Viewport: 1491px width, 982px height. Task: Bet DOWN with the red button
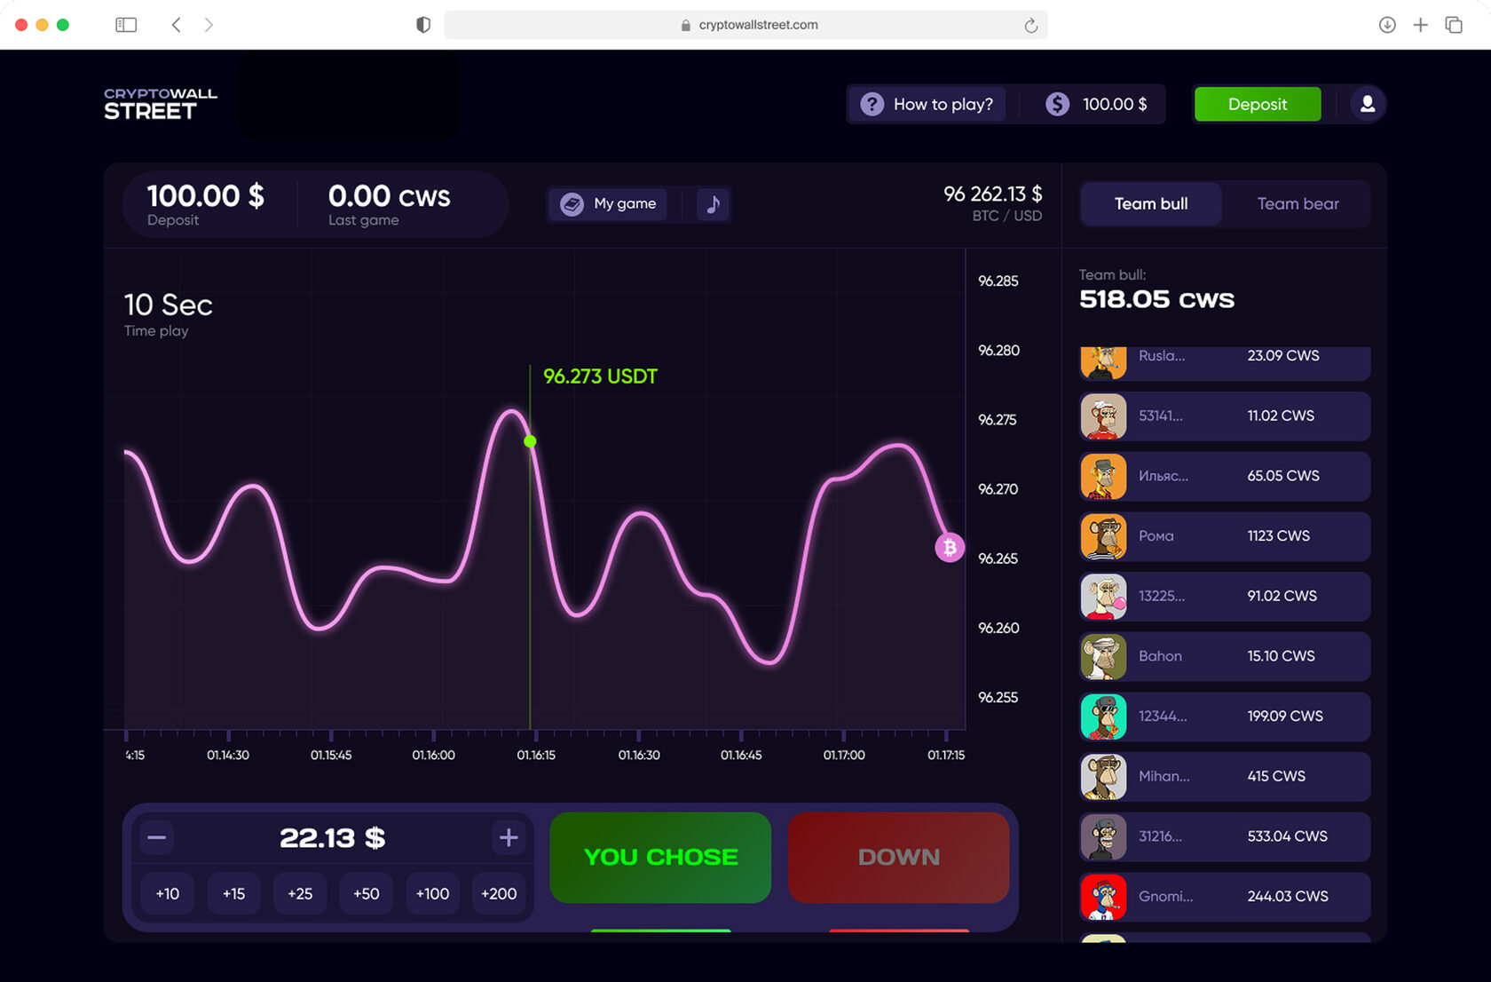click(898, 857)
